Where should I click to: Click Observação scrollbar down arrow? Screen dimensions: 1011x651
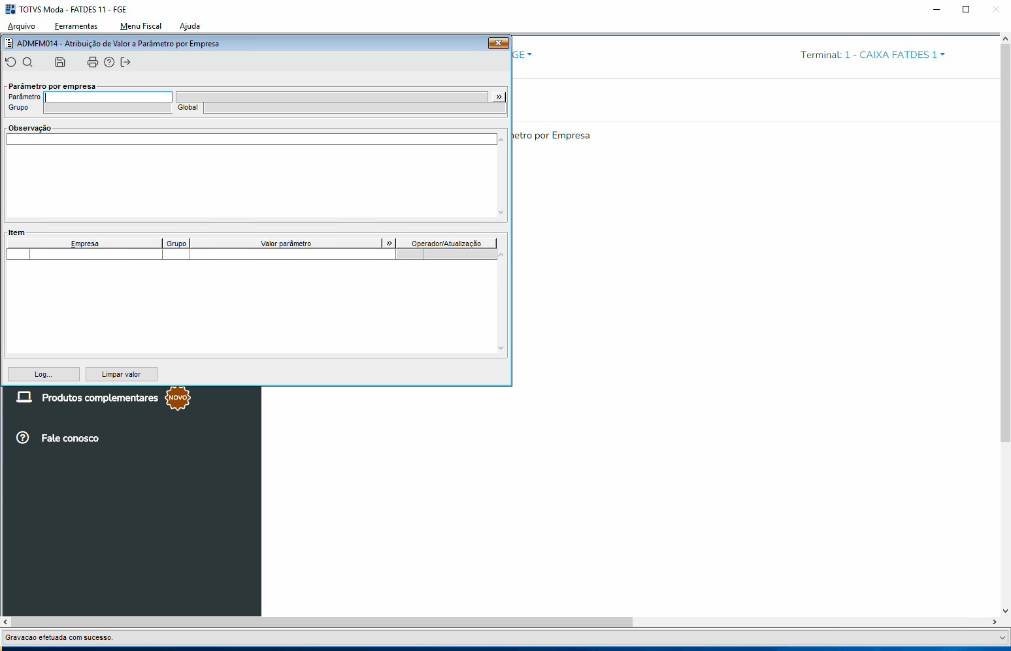[x=501, y=212]
